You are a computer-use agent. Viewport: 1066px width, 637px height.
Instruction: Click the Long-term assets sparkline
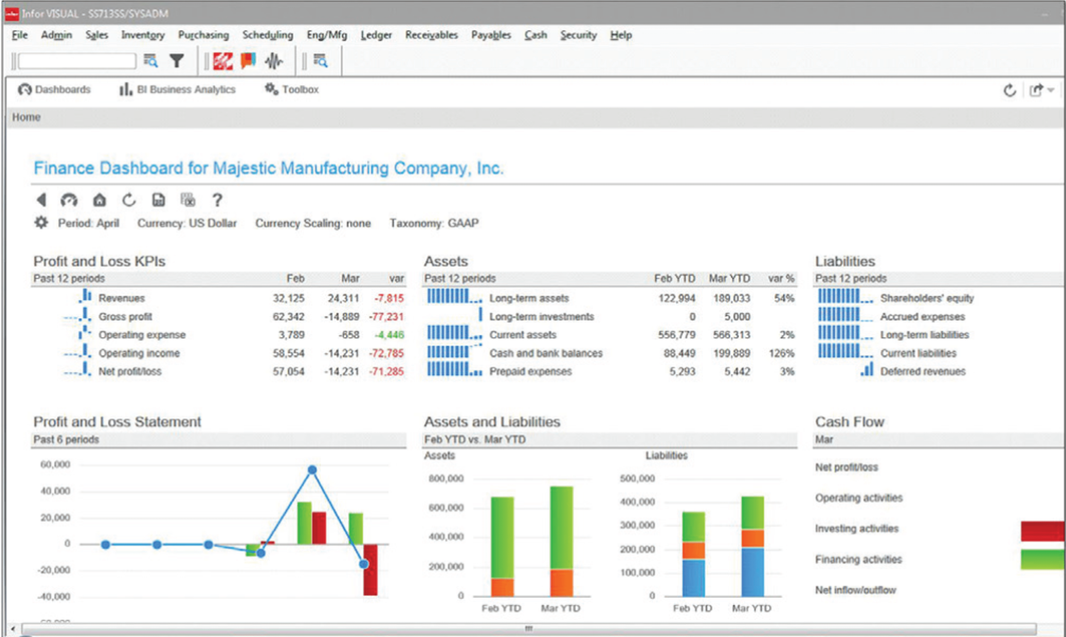(455, 296)
